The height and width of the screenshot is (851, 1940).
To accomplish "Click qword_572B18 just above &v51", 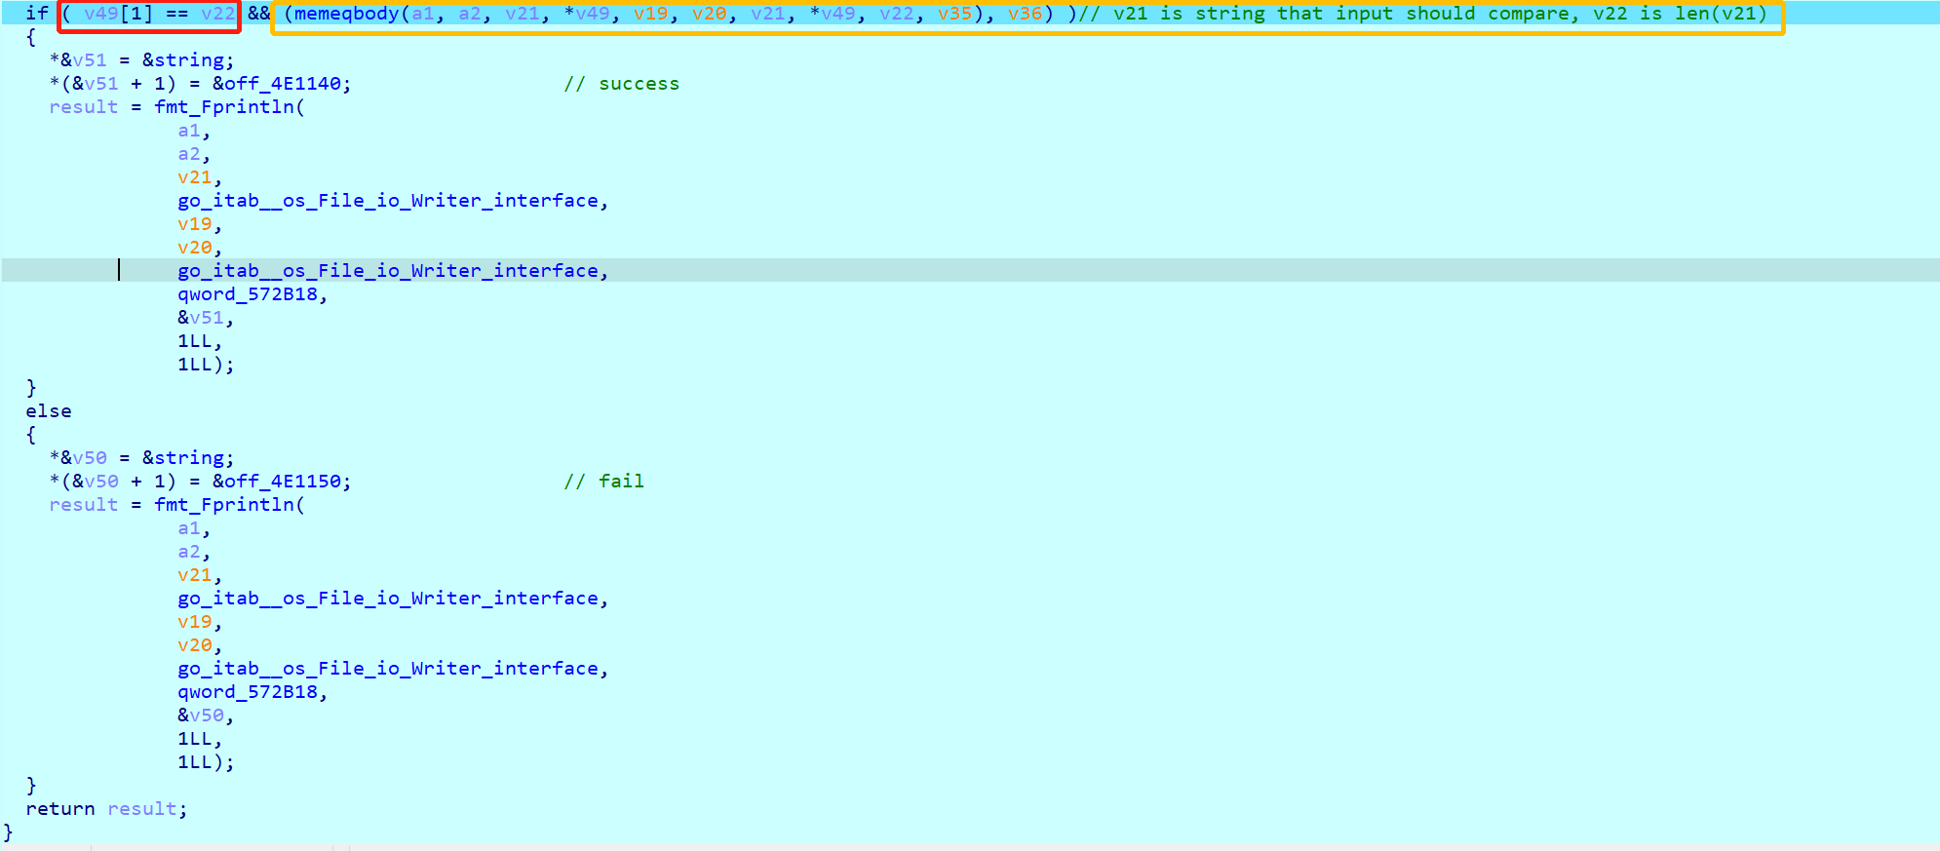I will [x=248, y=294].
